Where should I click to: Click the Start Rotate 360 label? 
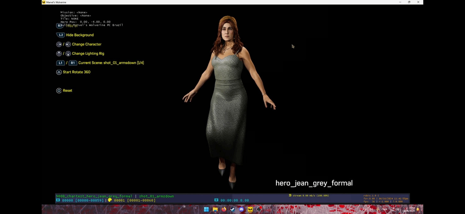(77, 72)
